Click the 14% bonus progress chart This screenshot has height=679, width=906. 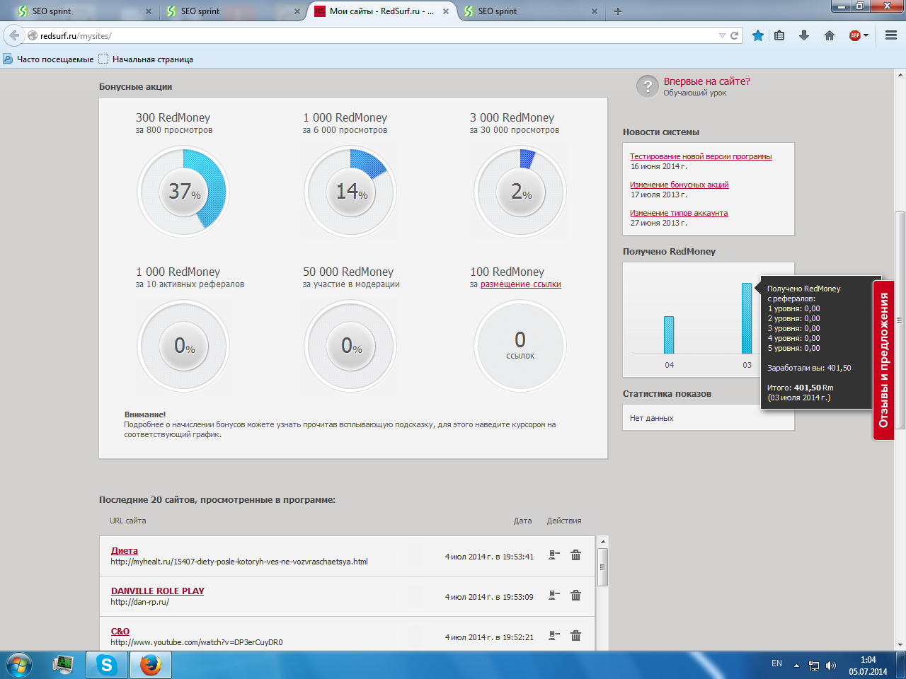tap(350, 192)
